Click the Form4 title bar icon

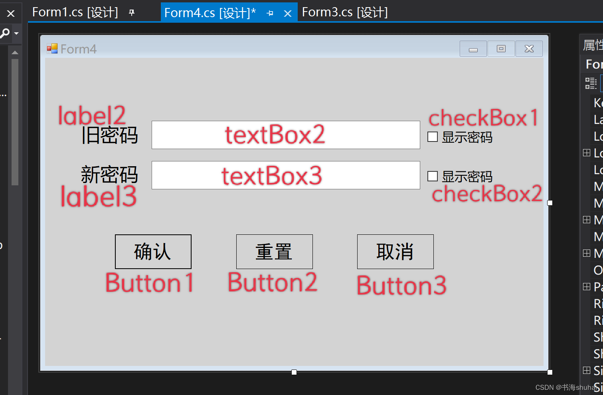[x=52, y=49]
